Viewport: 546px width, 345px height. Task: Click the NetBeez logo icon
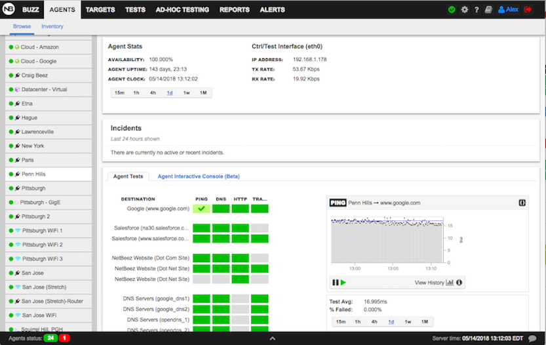9,9
